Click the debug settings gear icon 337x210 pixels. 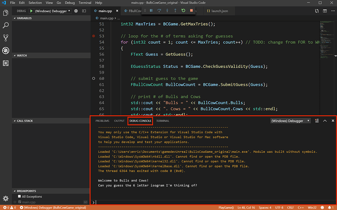pyautogui.click(x=75, y=11)
